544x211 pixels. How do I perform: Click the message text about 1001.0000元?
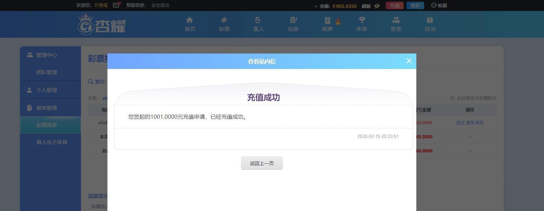coord(188,117)
